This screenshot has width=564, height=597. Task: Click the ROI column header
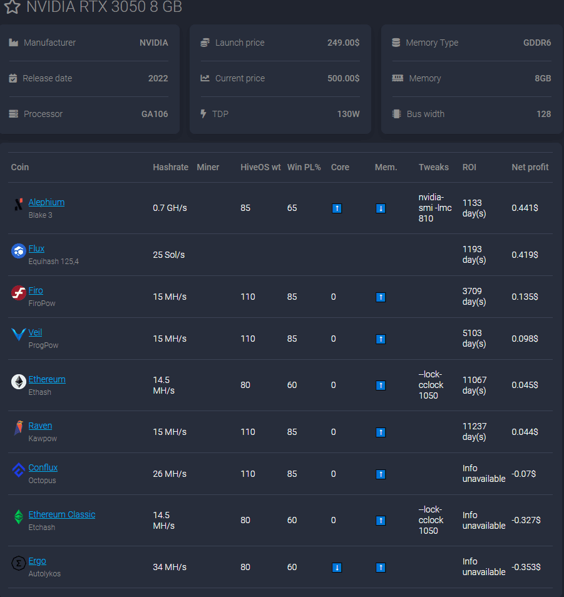coord(469,167)
